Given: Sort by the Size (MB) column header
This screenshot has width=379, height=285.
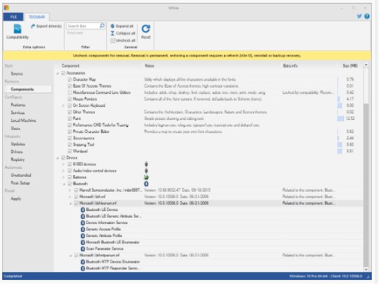Looking at the screenshot, I should (x=350, y=66).
